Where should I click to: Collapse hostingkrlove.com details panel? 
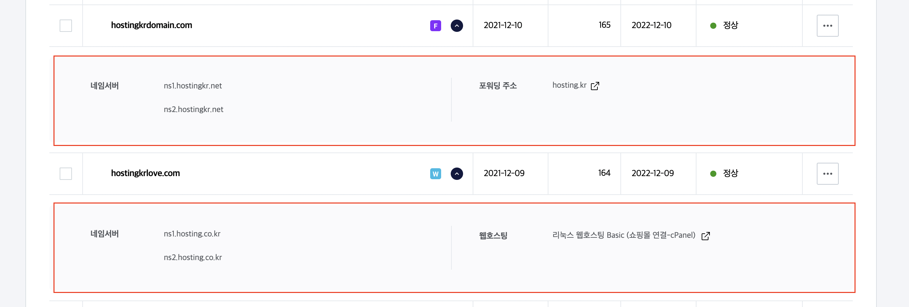point(457,174)
